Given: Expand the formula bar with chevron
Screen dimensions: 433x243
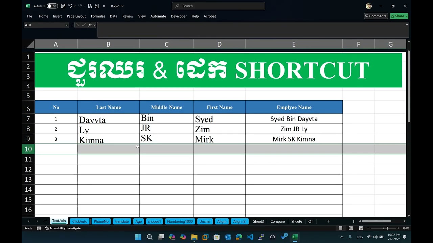Looking at the screenshot, I should point(407,24).
